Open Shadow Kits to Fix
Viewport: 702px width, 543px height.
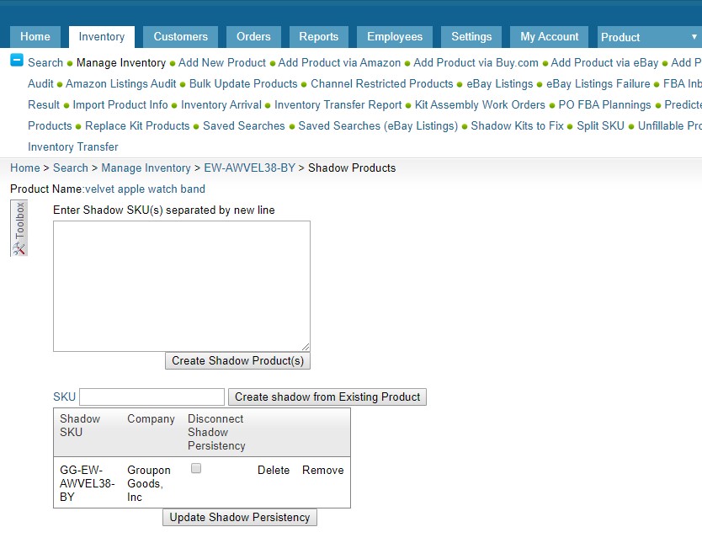pyautogui.click(x=517, y=125)
